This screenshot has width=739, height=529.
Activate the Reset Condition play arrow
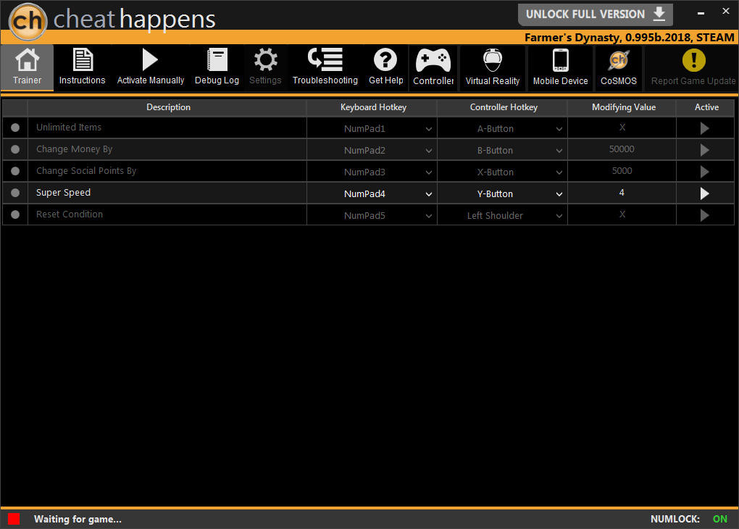tap(705, 215)
